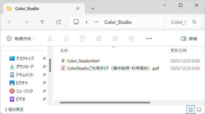205x114 pixels.
Task: Open the See more toolbar menu
Action: click(x=149, y=39)
